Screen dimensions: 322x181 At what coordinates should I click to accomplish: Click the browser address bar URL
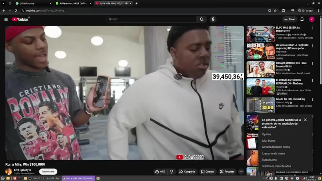tap(45, 11)
